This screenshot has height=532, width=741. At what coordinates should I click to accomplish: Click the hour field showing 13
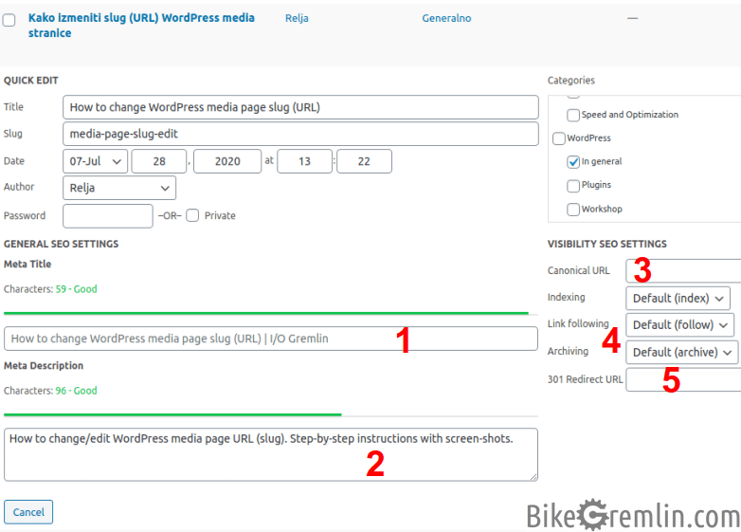click(304, 161)
